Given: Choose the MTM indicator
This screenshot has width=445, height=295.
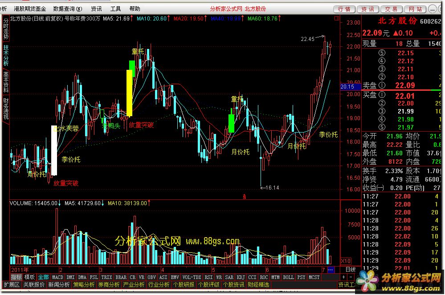Looking at the screenshot, I should (275, 277).
